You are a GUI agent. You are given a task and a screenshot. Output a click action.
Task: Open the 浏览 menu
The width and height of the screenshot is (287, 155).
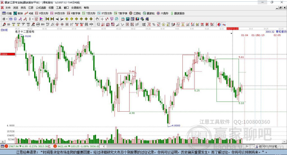[16, 8]
